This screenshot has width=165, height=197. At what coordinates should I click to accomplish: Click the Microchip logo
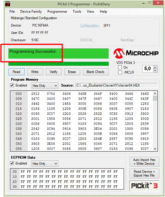(136, 53)
